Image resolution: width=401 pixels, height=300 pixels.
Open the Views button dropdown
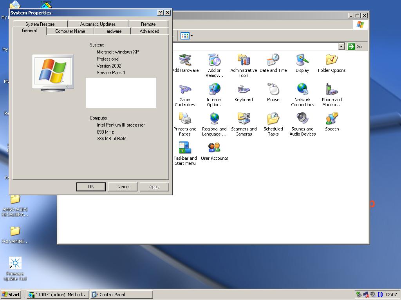click(186, 36)
